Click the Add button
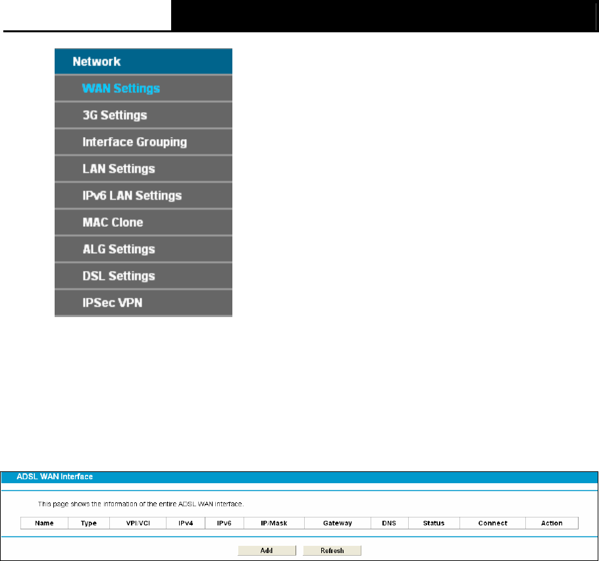Viewport: 599px width, 561px height. pos(267,550)
